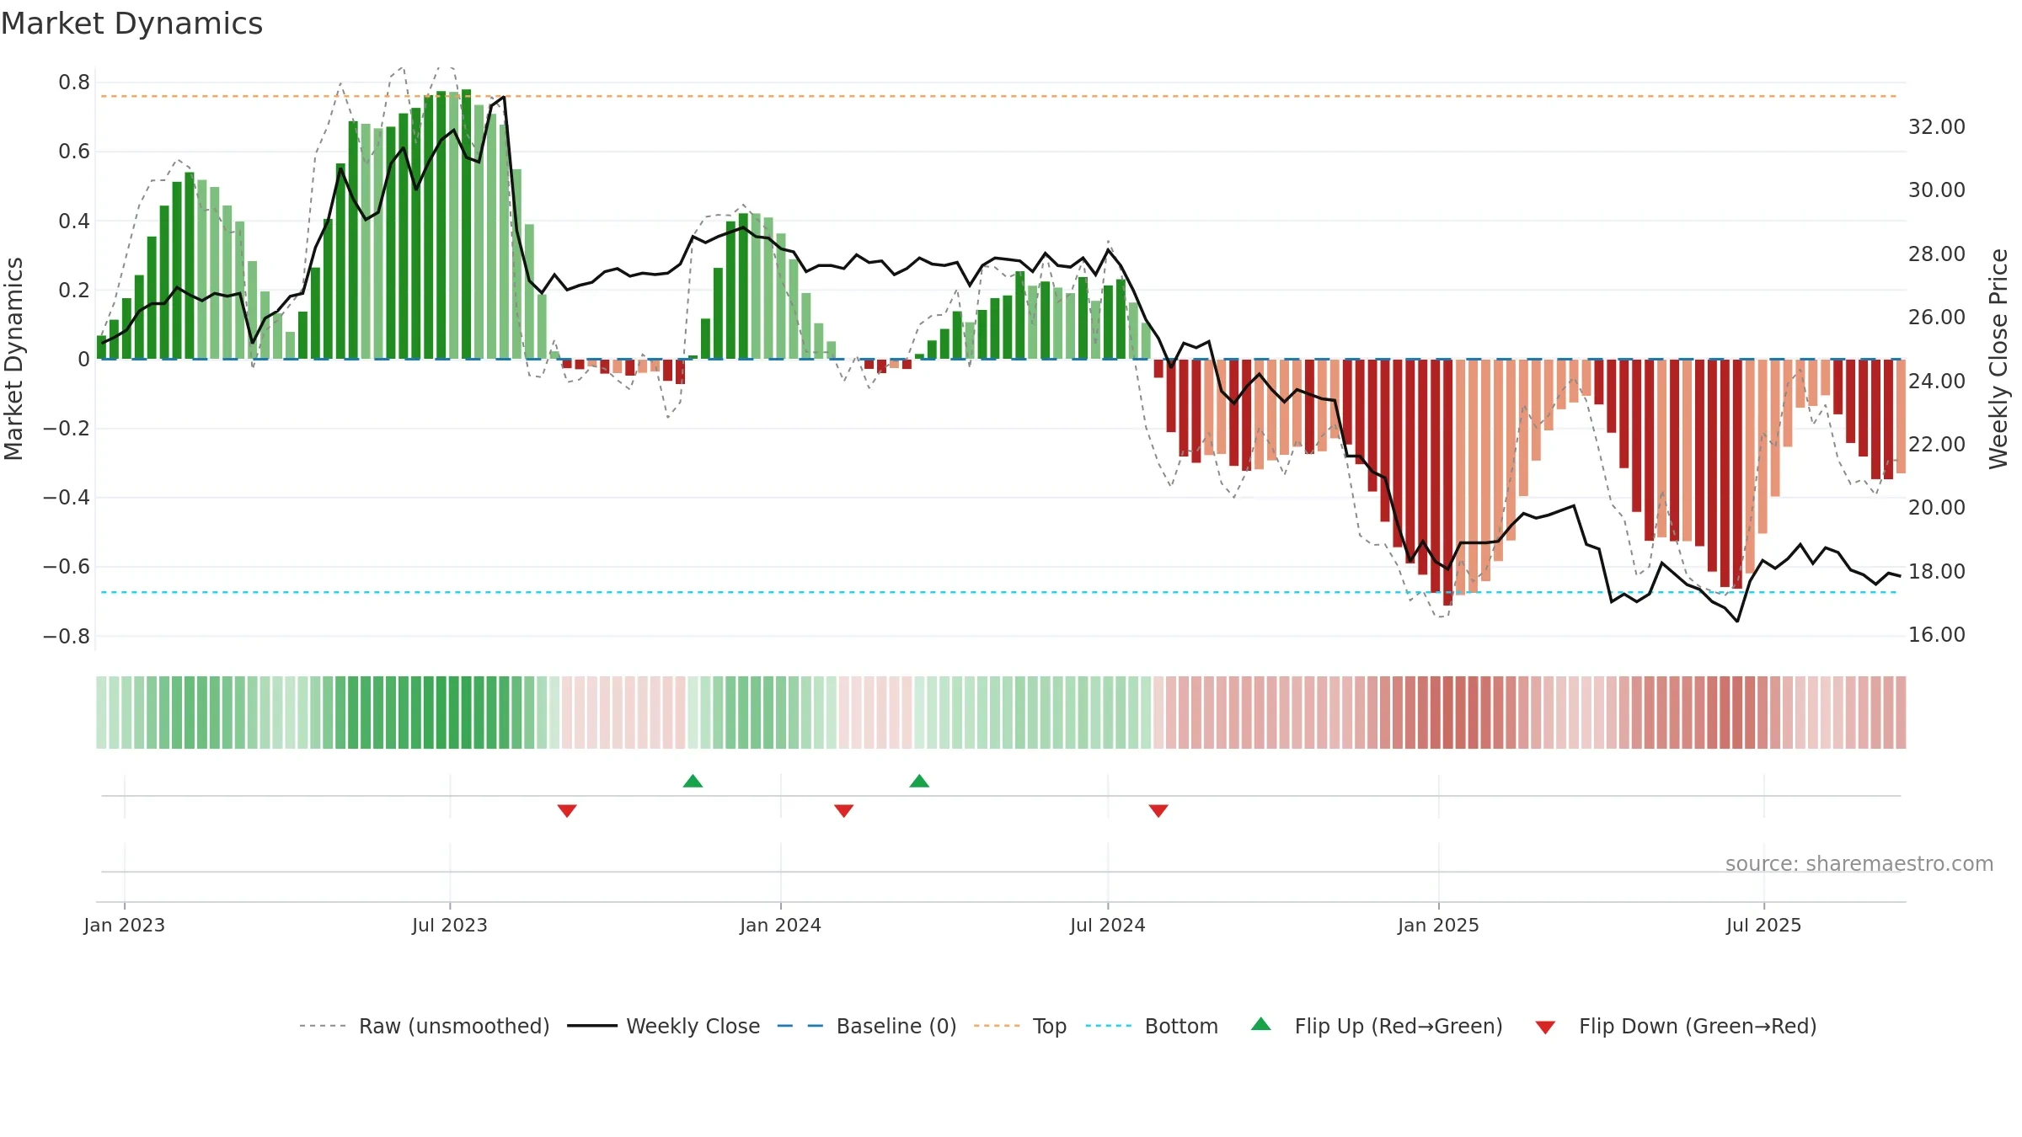Toggle Flip Up (Red→Green) legend item
The height and width of the screenshot is (1137, 2022).
click(x=1377, y=1026)
